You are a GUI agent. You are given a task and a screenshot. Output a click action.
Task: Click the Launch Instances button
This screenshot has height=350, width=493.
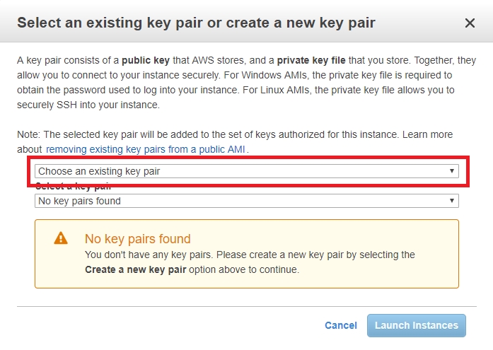(417, 325)
